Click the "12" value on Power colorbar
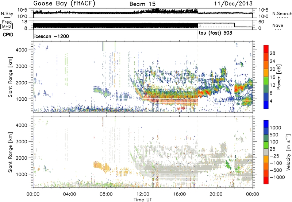The width and height of the screenshot is (292, 202). 272,85
